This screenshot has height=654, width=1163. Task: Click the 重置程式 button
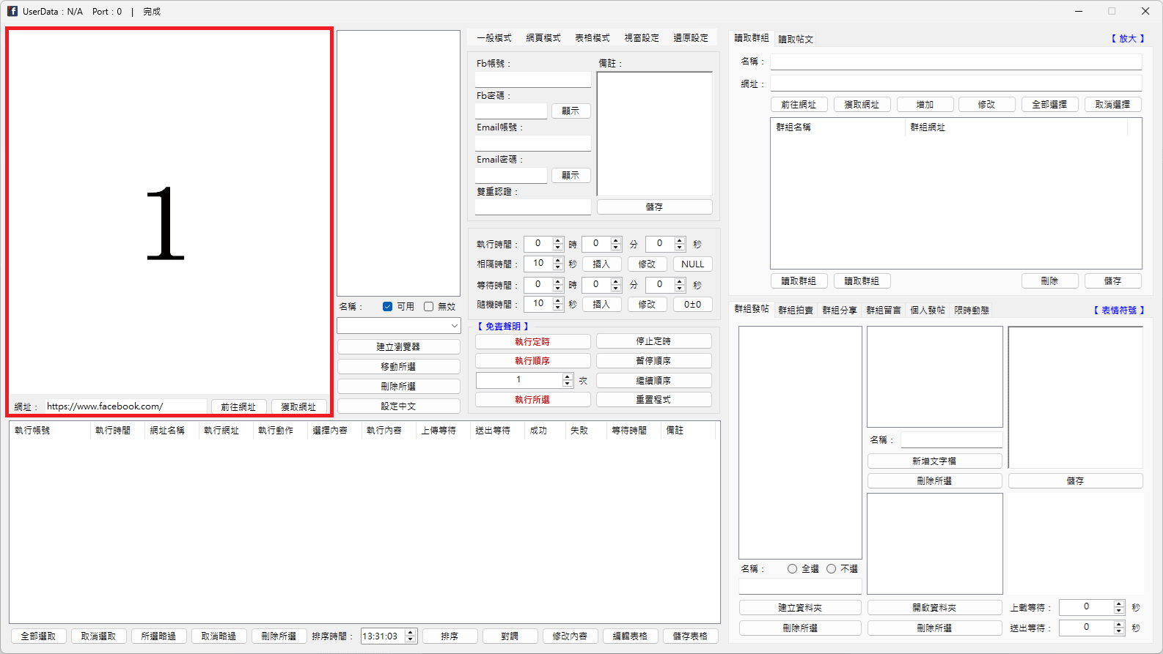click(x=654, y=400)
